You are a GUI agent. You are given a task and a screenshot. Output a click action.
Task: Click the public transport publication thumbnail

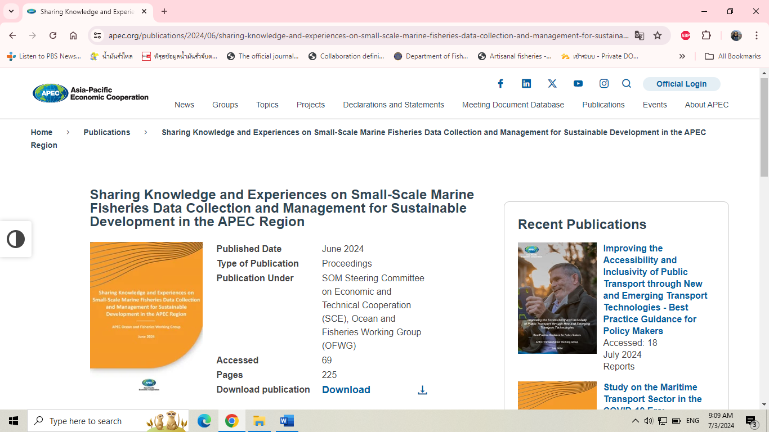coord(557,298)
